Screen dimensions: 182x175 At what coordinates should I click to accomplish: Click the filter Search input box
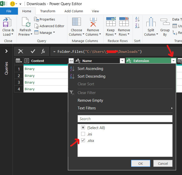click(125, 119)
